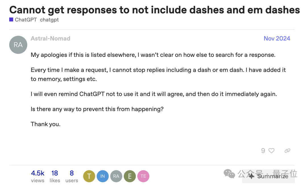Click the green E participant avatar
307x186 pixels.
tap(130, 176)
